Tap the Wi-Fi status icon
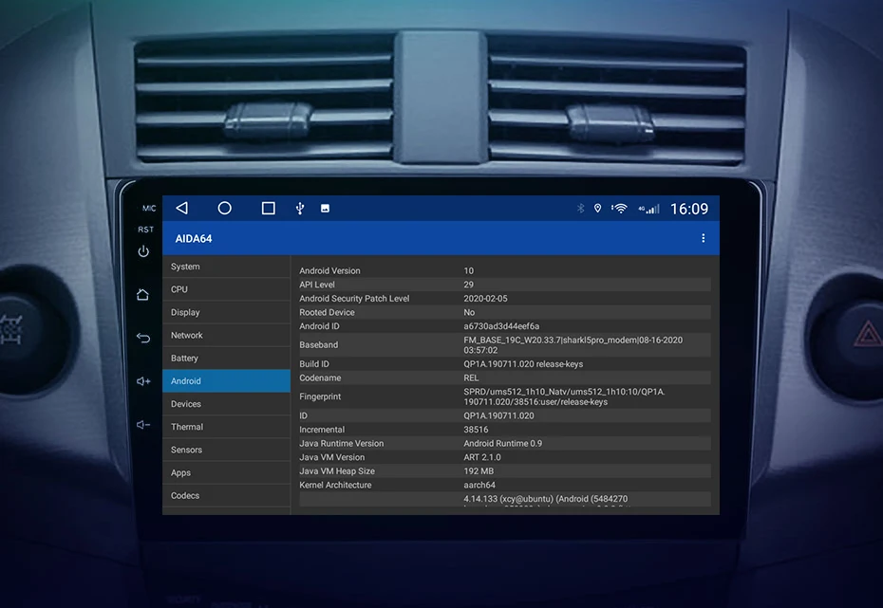883x608 pixels. coord(619,209)
